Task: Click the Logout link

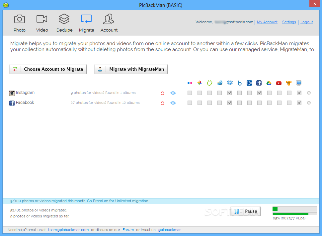Action: click(307, 22)
